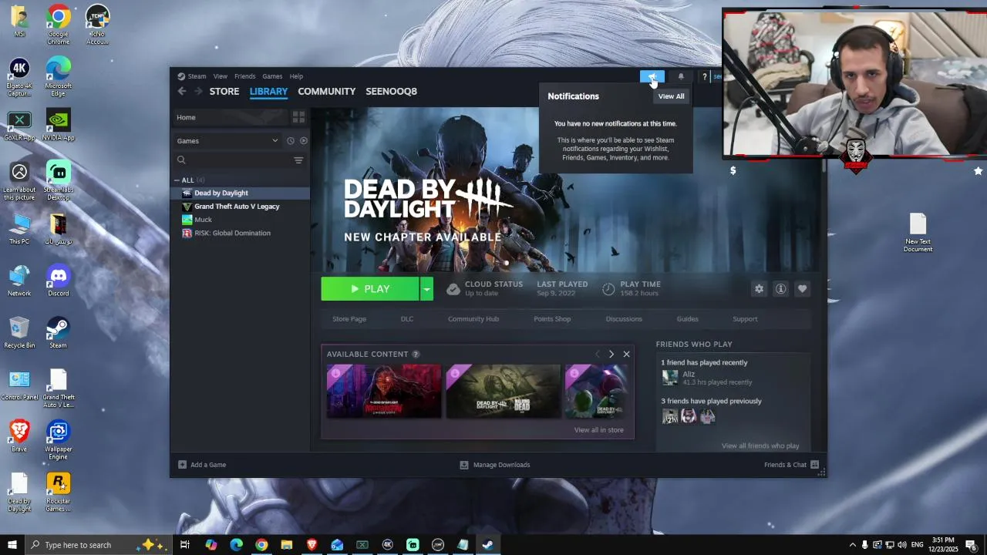This screenshot has height=555, width=987.
Task: Click Steam icon in taskbar
Action: [x=488, y=545]
